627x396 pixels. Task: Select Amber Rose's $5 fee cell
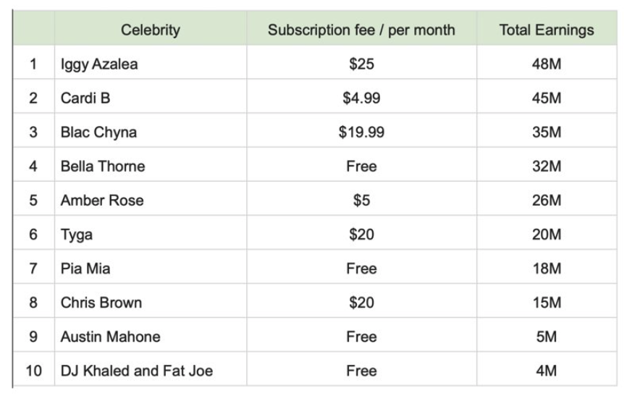pos(361,201)
